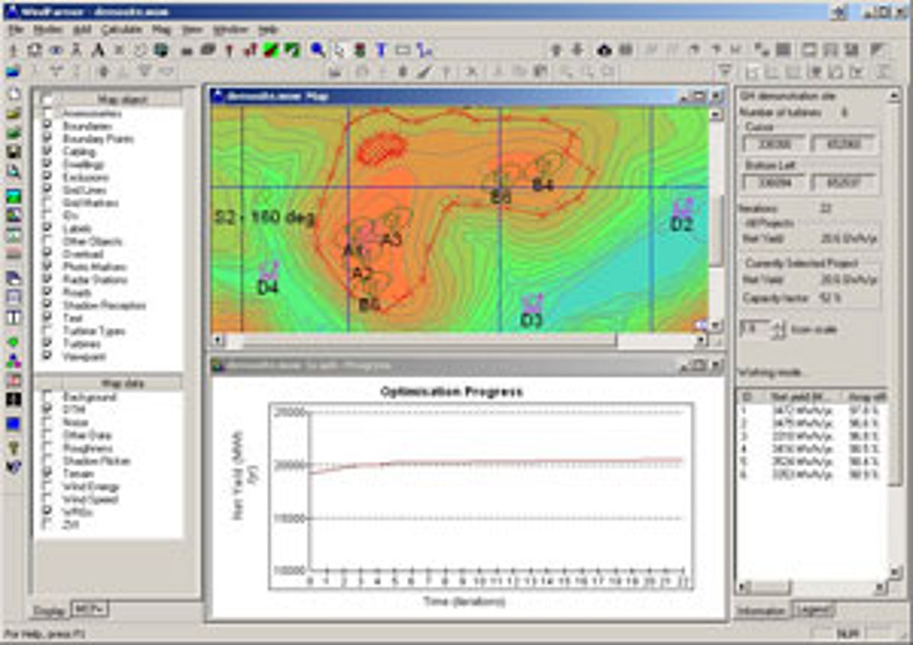Click the S2 - 180 deg viewpoint label
The image size is (913, 645).
[265, 217]
